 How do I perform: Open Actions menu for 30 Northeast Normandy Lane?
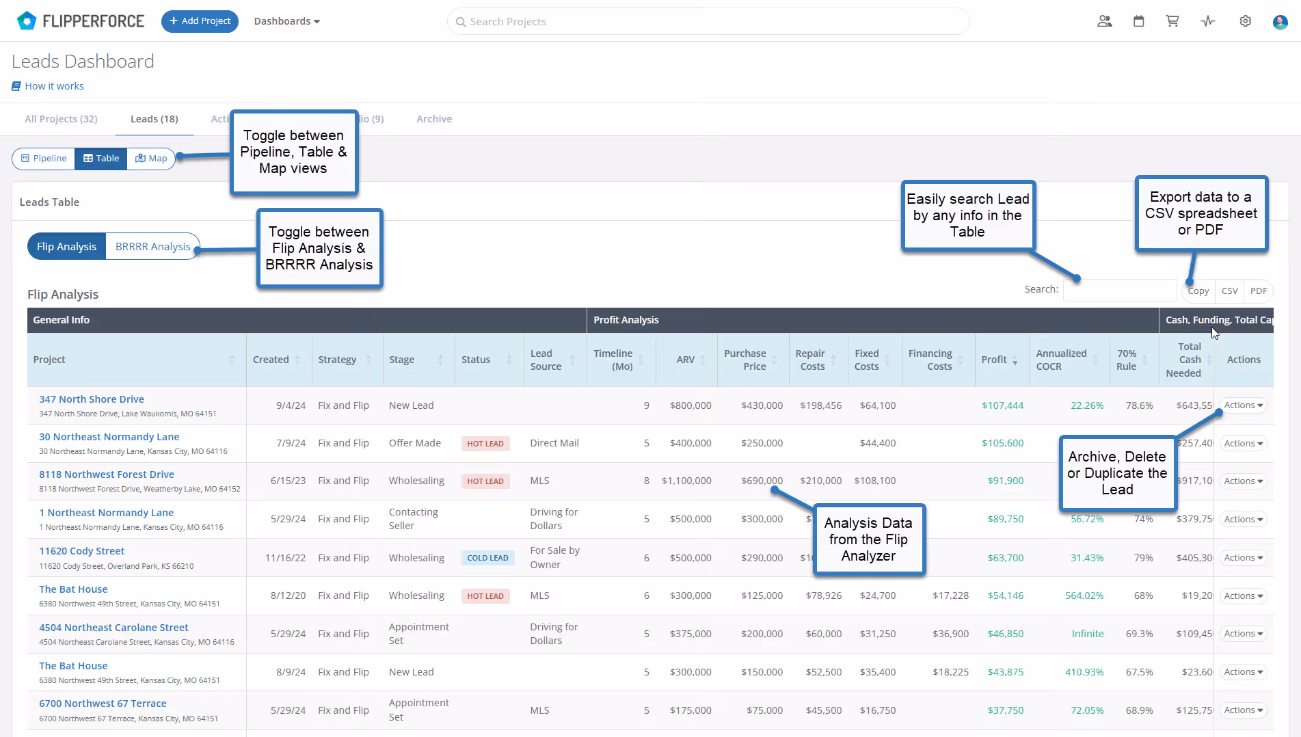(x=1243, y=444)
